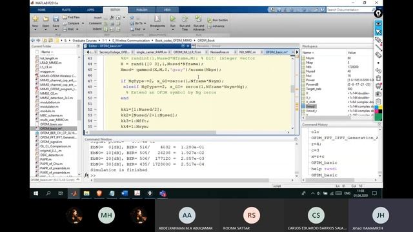Click 'help randi' in Command History
This screenshot has height=232, width=413.
click(324, 169)
